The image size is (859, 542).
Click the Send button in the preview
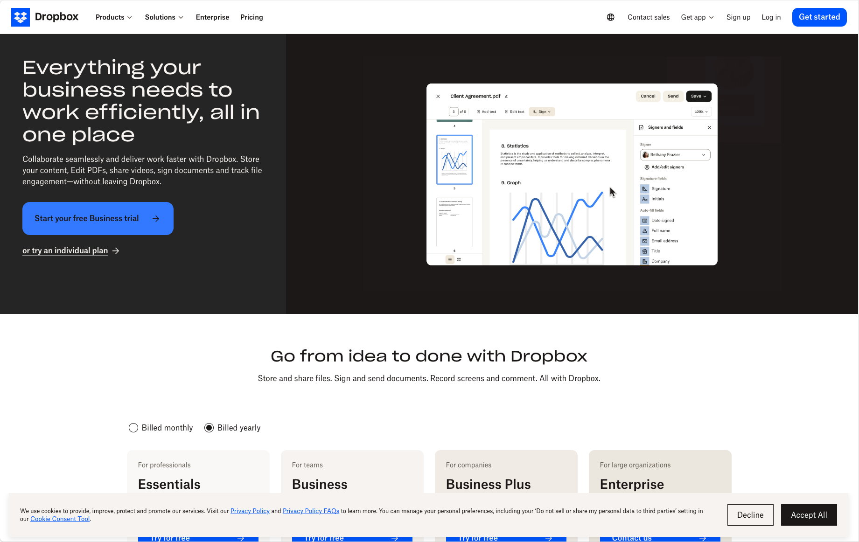pyautogui.click(x=673, y=97)
